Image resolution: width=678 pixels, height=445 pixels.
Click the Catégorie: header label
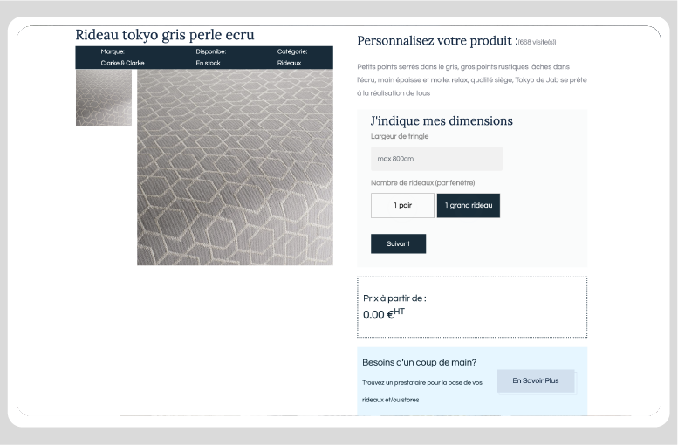coord(292,51)
